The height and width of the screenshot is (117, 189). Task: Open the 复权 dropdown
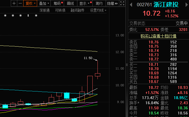tap(30, 3)
